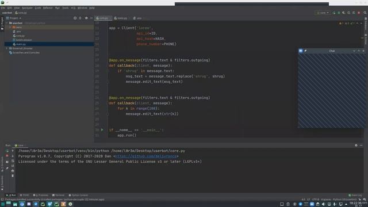This screenshot has width=368, height=207.
Task: Stop the process with red square in Run panel
Action: point(7,156)
